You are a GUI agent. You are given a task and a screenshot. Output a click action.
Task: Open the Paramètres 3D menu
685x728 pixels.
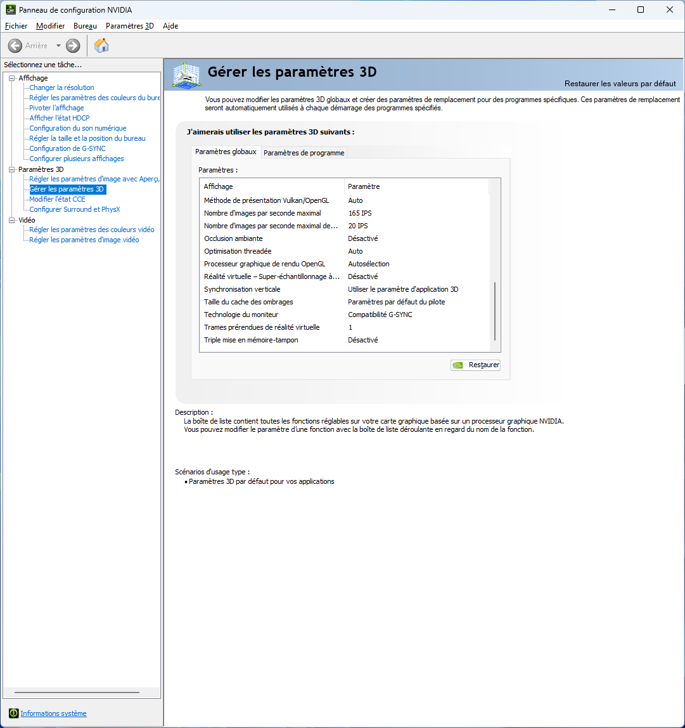click(129, 26)
